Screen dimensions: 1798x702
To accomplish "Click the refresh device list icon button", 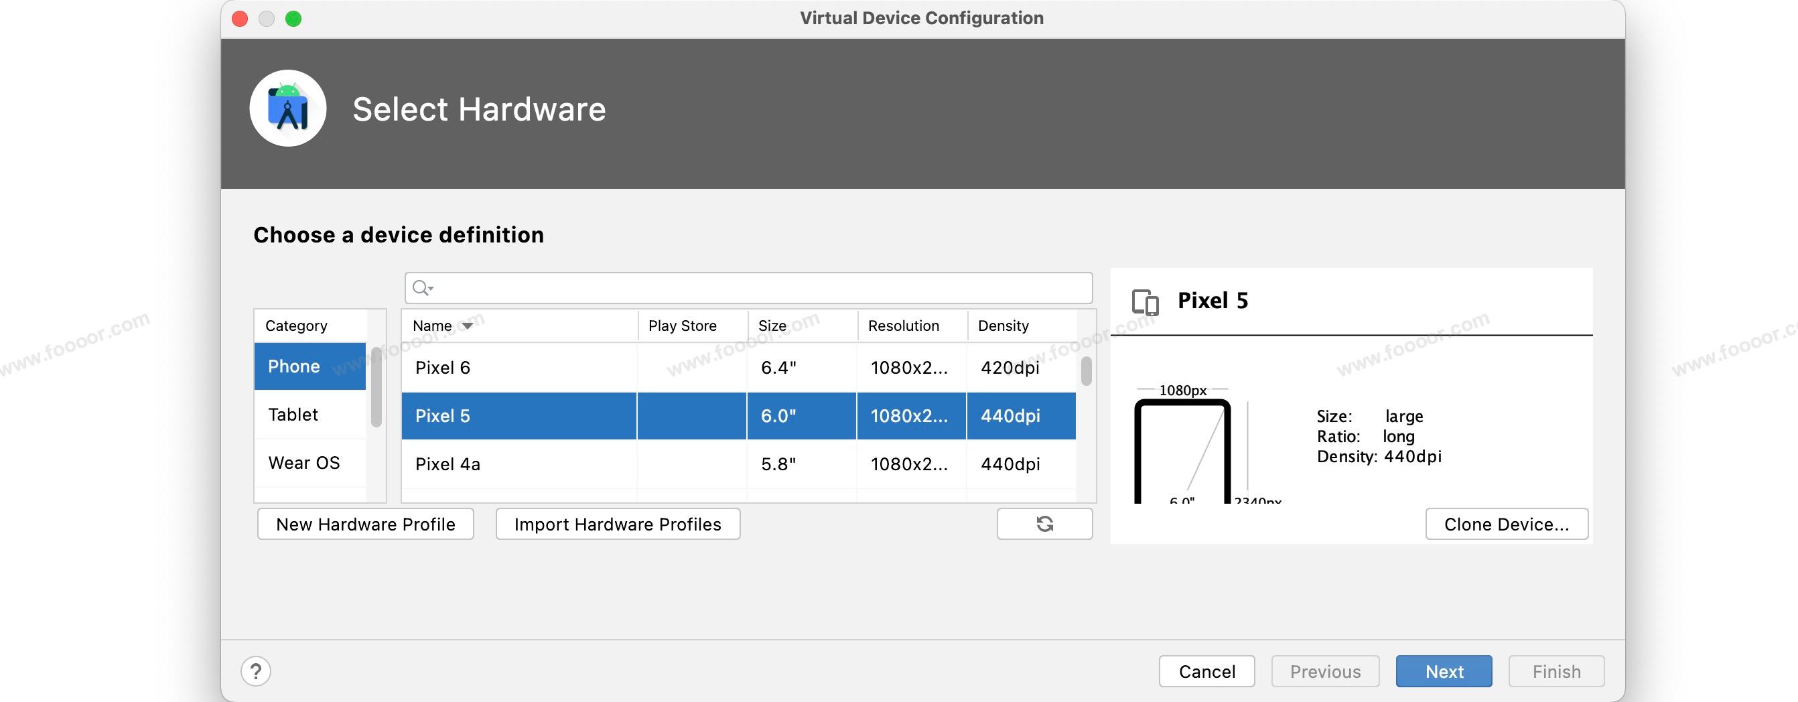I will [1044, 524].
